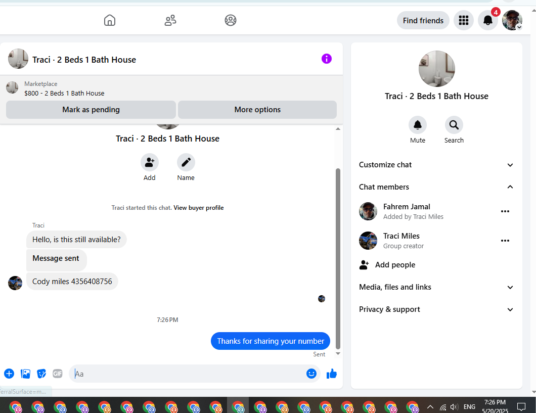Click the large listing photo in side panel
Image resolution: width=536 pixels, height=413 pixels.
[x=436, y=69]
